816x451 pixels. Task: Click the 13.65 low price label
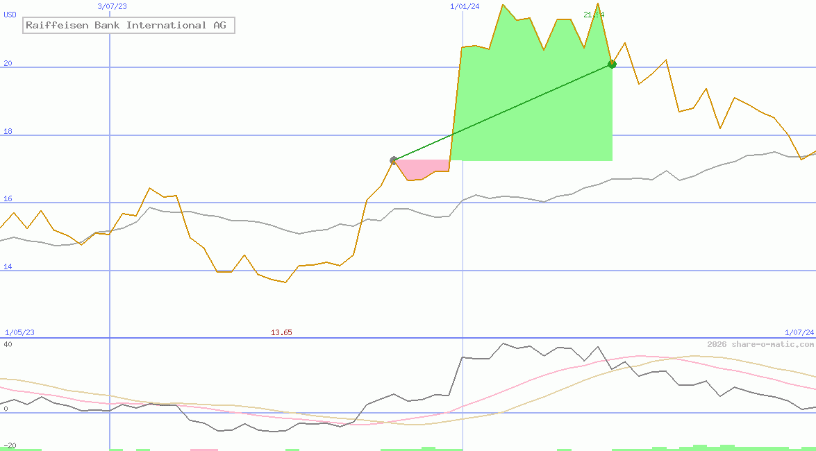tap(281, 332)
